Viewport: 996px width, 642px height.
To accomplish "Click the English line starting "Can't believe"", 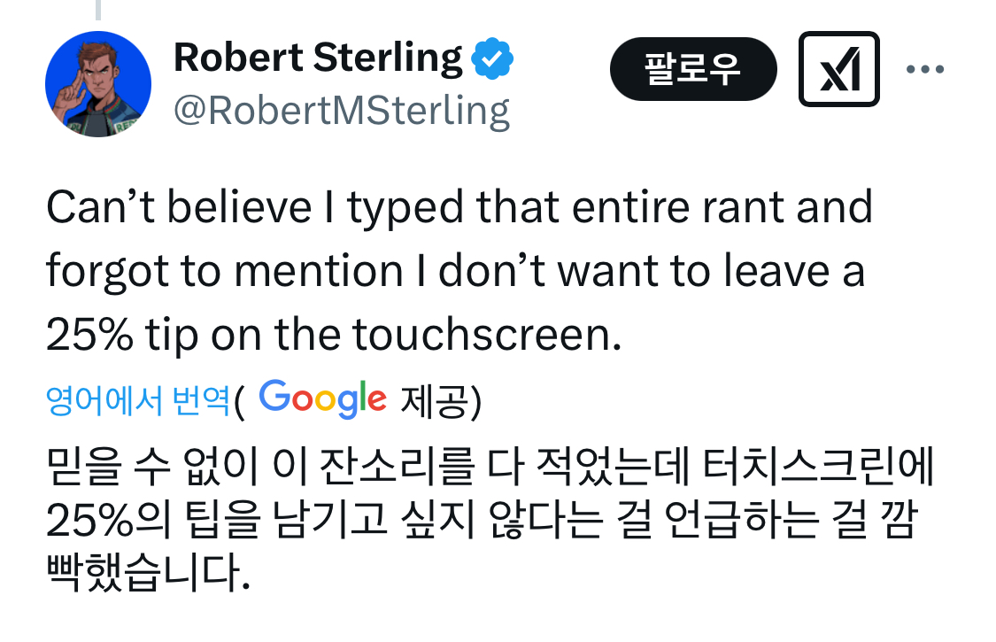I will tap(459, 209).
